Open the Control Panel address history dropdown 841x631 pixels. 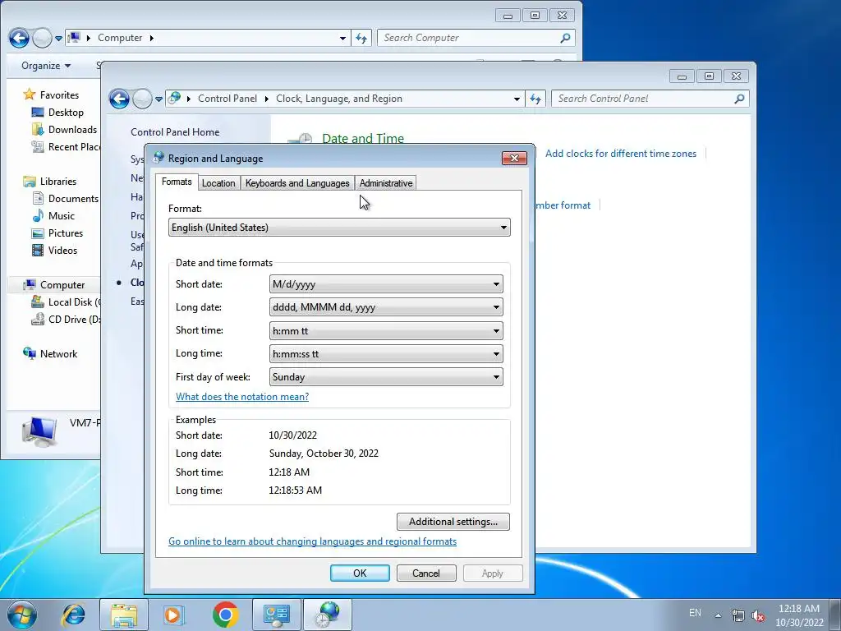(517, 99)
